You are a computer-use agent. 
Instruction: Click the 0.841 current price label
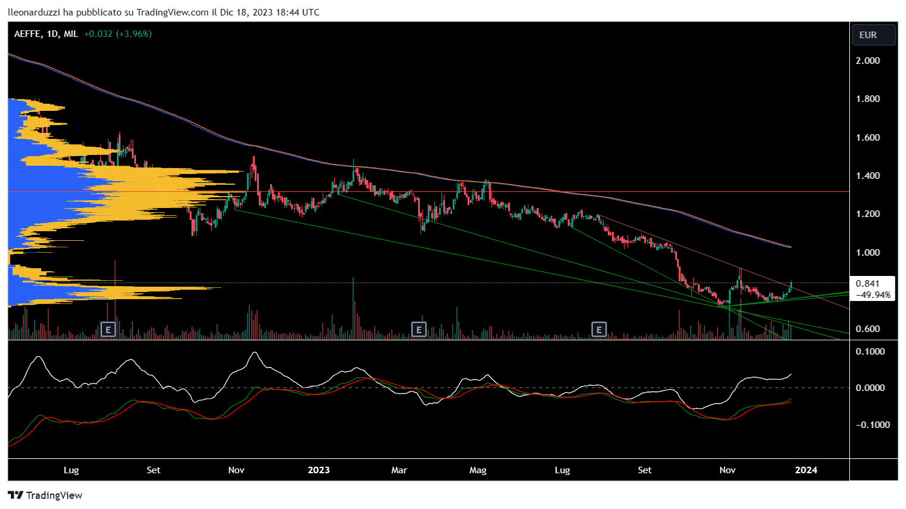pyautogui.click(x=868, y=284)
